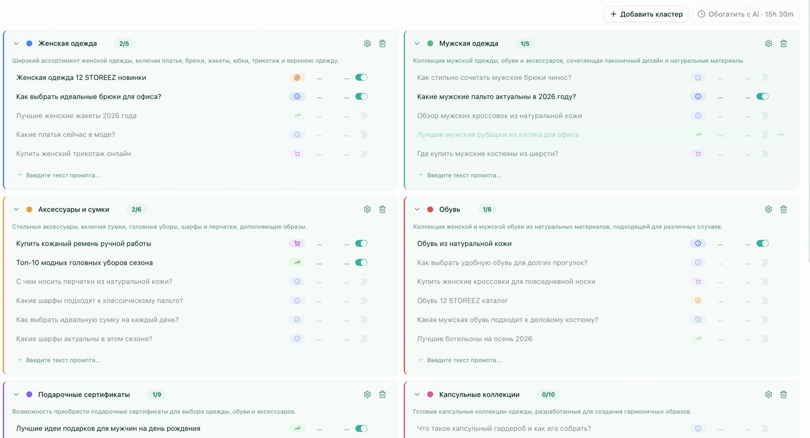Click the info intent icon on Какие платья сейчас в моде

tap(297, 135)
